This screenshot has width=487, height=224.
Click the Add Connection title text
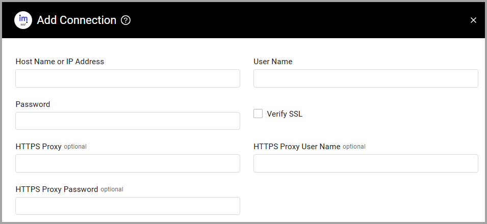(x=76, y=20)
